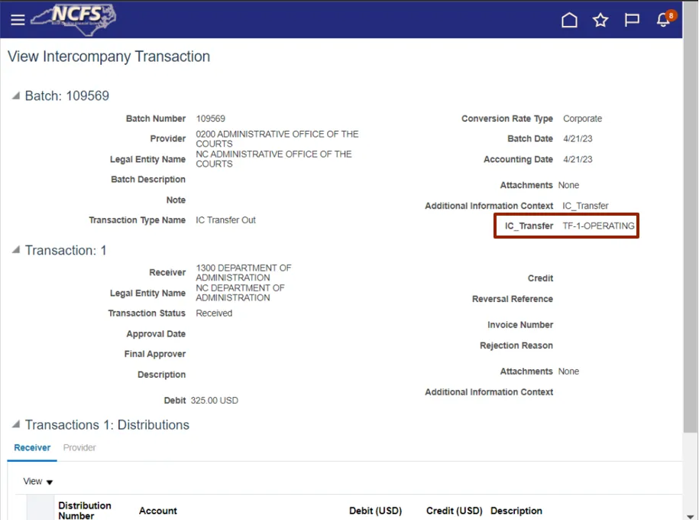Collapse the Transaction: 1 section
Viewport: 699px width, 520px height.
click(x=16, y=250)
